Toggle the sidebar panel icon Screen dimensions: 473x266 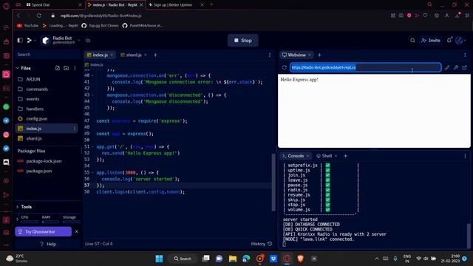tap(20, 40)
